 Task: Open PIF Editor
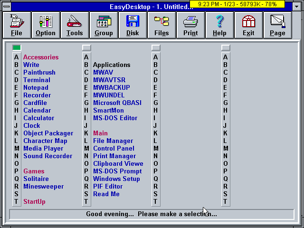[x=108, y=187]
